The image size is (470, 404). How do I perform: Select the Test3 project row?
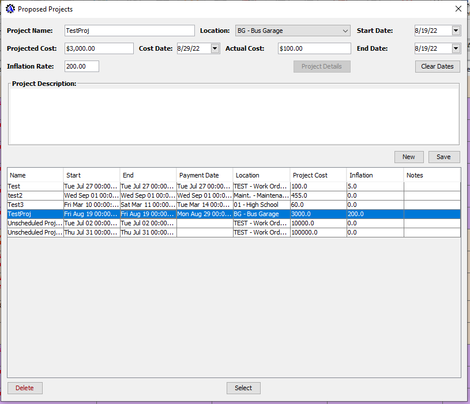tap(35, 205)
